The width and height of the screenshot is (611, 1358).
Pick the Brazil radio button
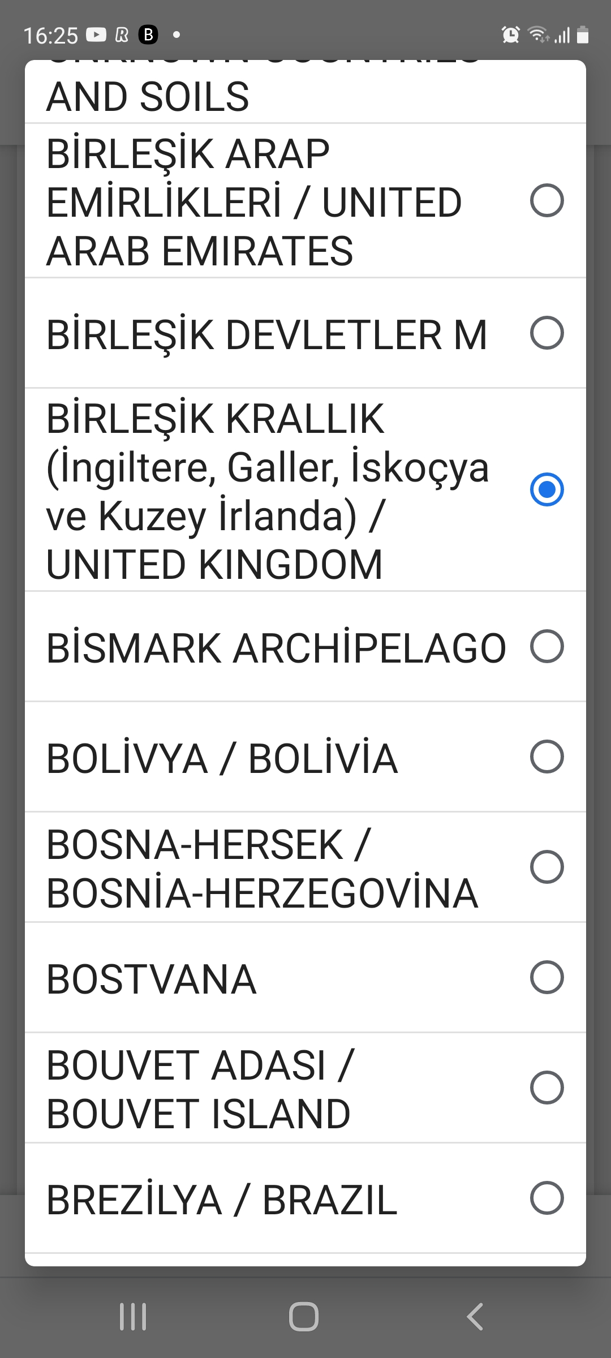click(x=547, y=1198)
